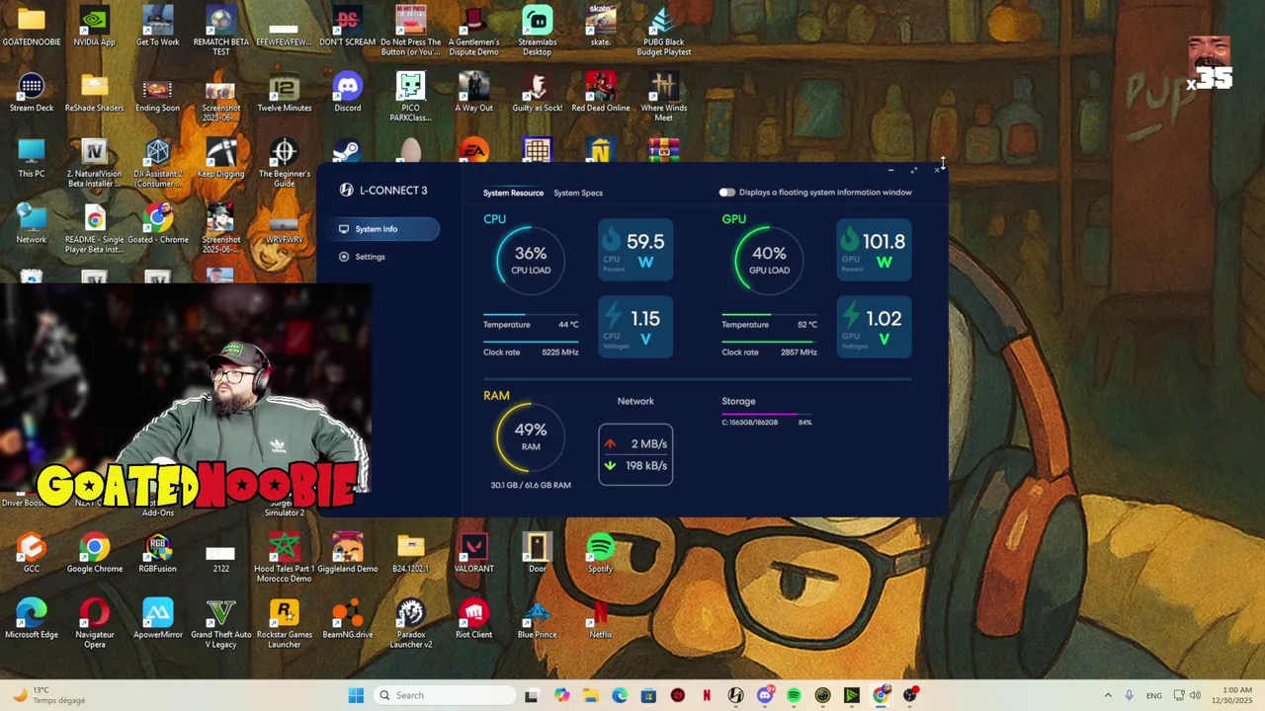
Task: Open the B24.1202.1 folder on desktop
Action: 410,553
